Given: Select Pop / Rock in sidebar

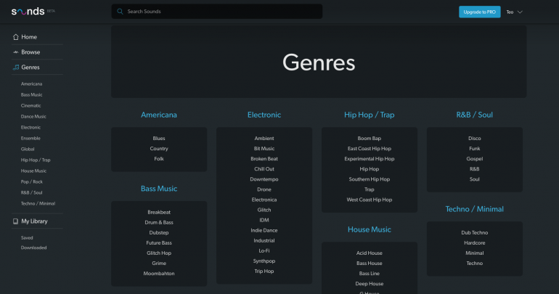Looking at the screenshot, I should coord(32,181).
